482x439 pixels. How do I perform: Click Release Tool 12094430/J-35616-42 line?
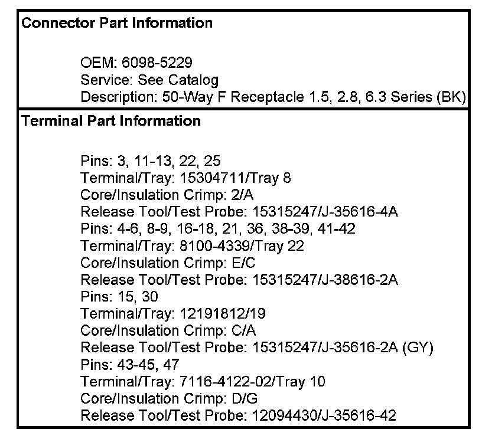(x=238, y=416)
